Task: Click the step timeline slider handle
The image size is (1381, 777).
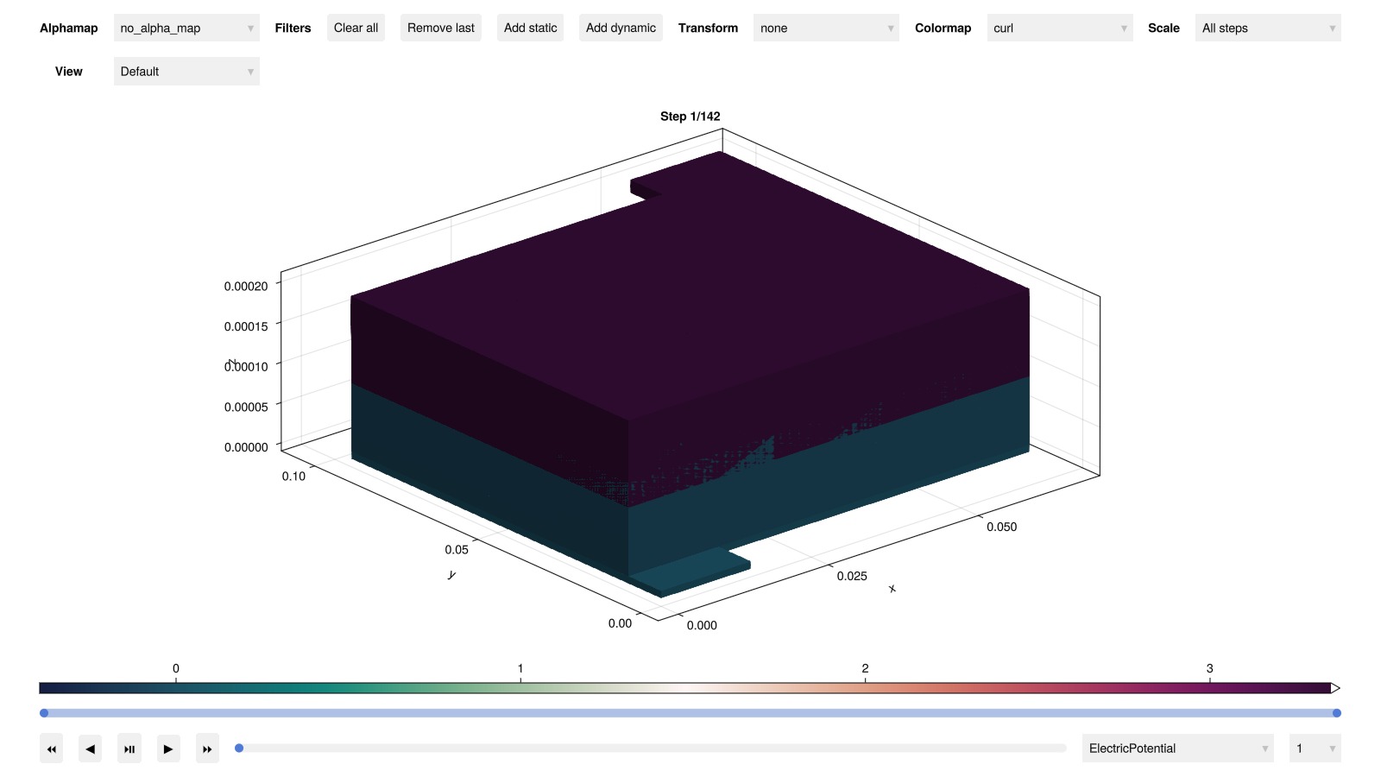Action: coord(239,749)
